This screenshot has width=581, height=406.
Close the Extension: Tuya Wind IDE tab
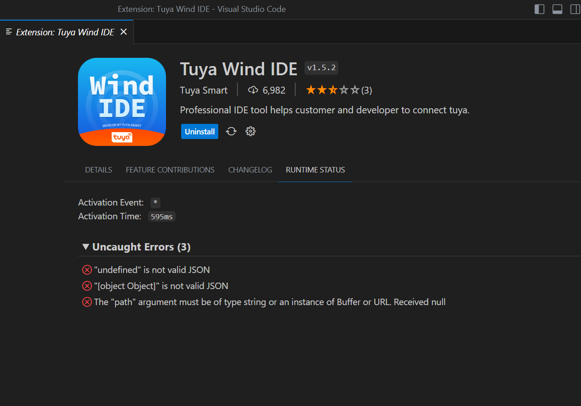[123, 32]
